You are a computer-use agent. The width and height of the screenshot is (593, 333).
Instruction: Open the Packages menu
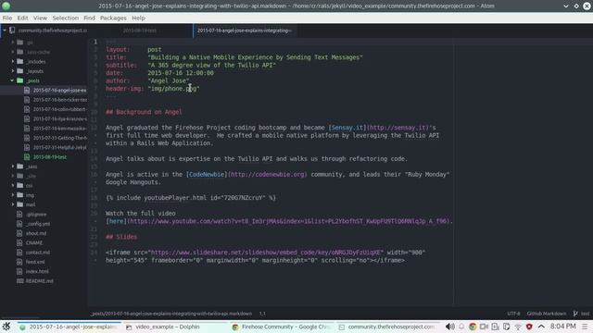(x=113, y=18)
